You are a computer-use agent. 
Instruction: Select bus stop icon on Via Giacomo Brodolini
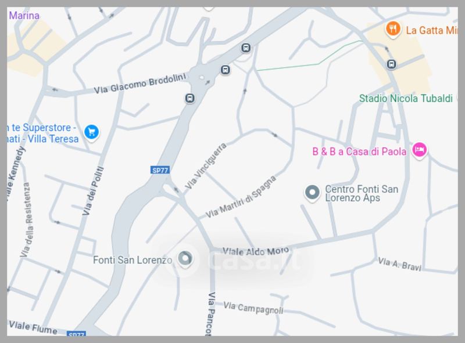coord(190,98)
